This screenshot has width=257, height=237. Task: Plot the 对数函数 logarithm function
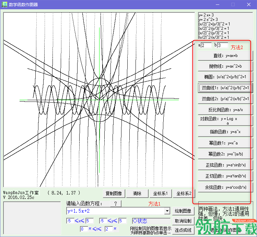click(x=225, y=121)
